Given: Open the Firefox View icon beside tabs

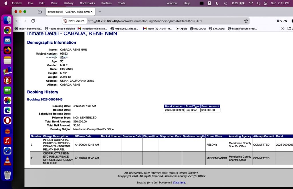Looking at the screenshot, I should (39, 12).
